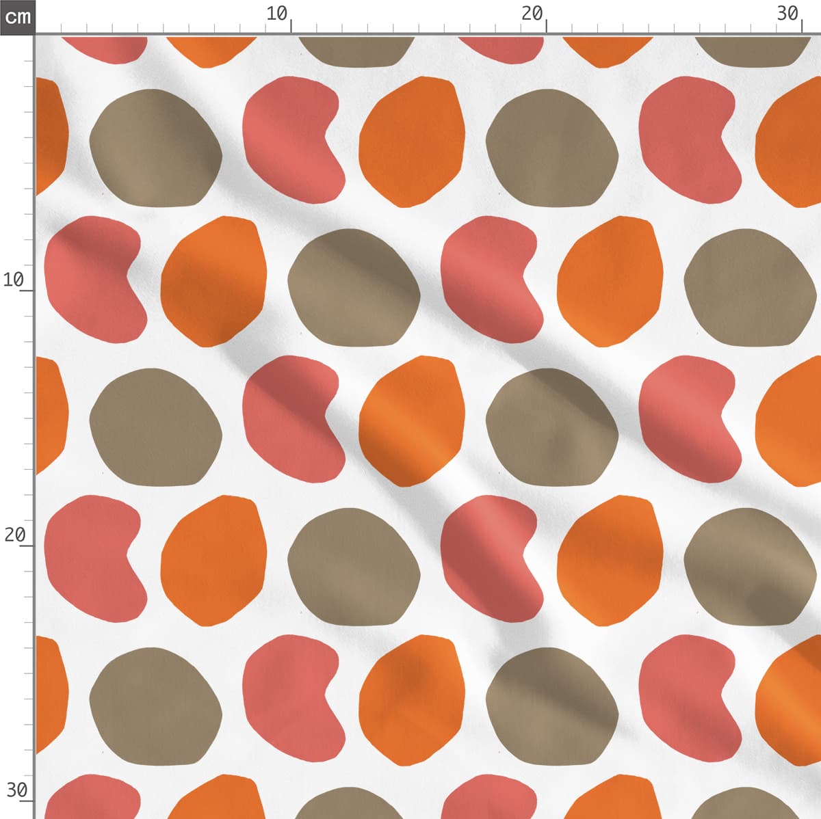Select the orange shape between the top ruler's 10 and 20
Viewport: 821px width, 819px height.
[x=412, y=142]
